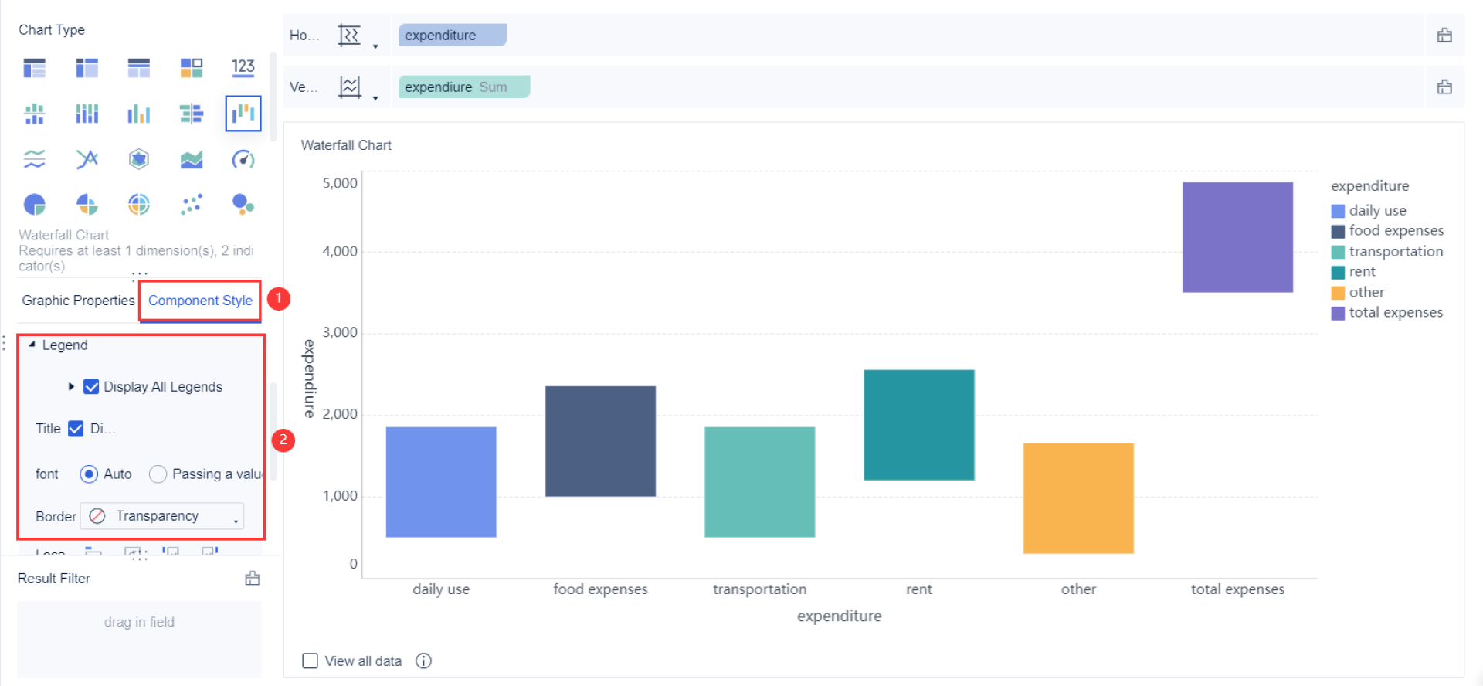
Task: Enable the View all data checkbox
Action: tap(310, 661)
